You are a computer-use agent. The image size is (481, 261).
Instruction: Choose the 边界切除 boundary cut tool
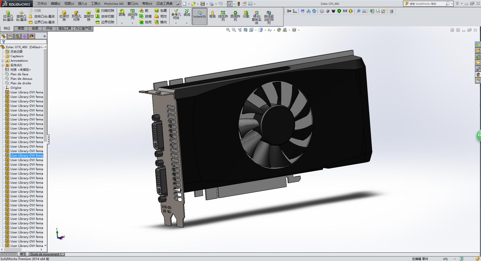[x=105, y=22]
